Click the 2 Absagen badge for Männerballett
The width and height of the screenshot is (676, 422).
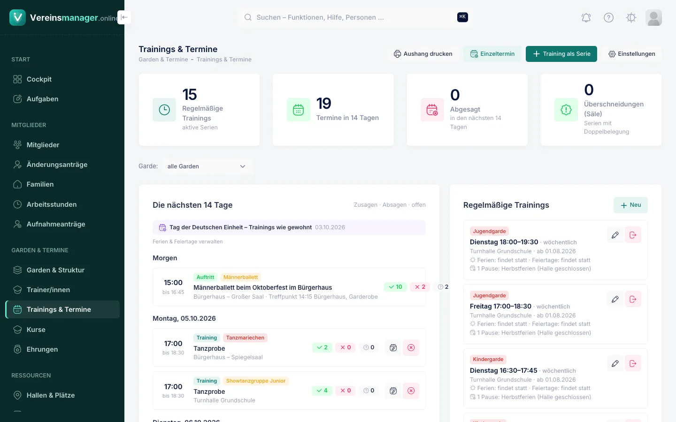point(420,287)
